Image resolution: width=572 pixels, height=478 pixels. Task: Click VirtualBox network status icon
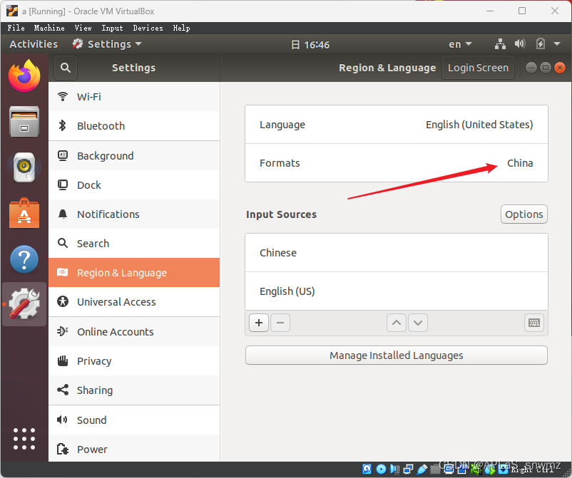pyautogui.click(x=408, y=469)
